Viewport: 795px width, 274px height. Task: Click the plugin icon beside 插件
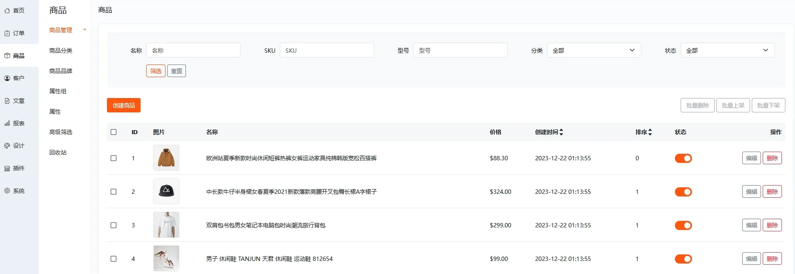[7, 168]
